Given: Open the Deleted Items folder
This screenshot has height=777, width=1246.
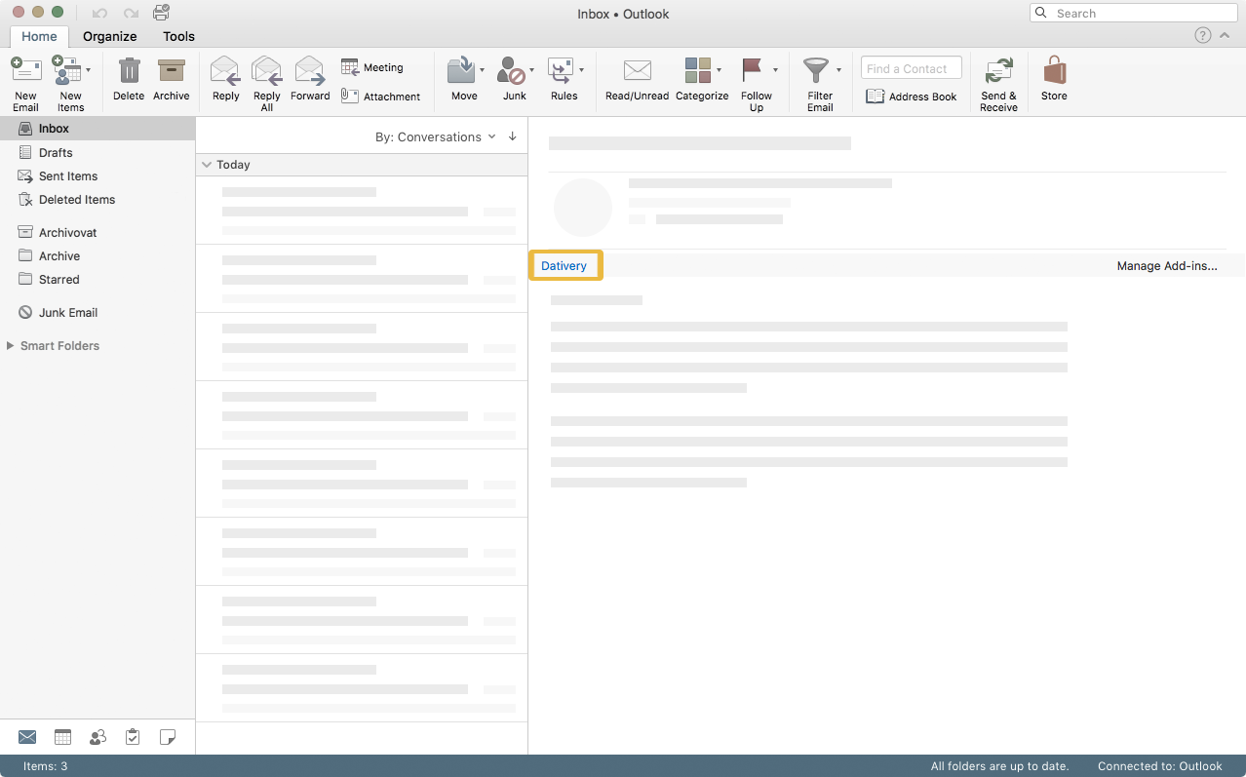Looking at the screenshot, I should click(x=97, y=199).
